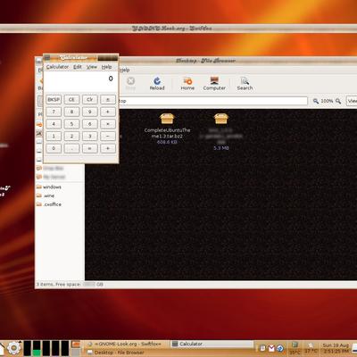The image size is (357, 357).
Task: Click the equals calculator key
Action: (x=90, y=148)
